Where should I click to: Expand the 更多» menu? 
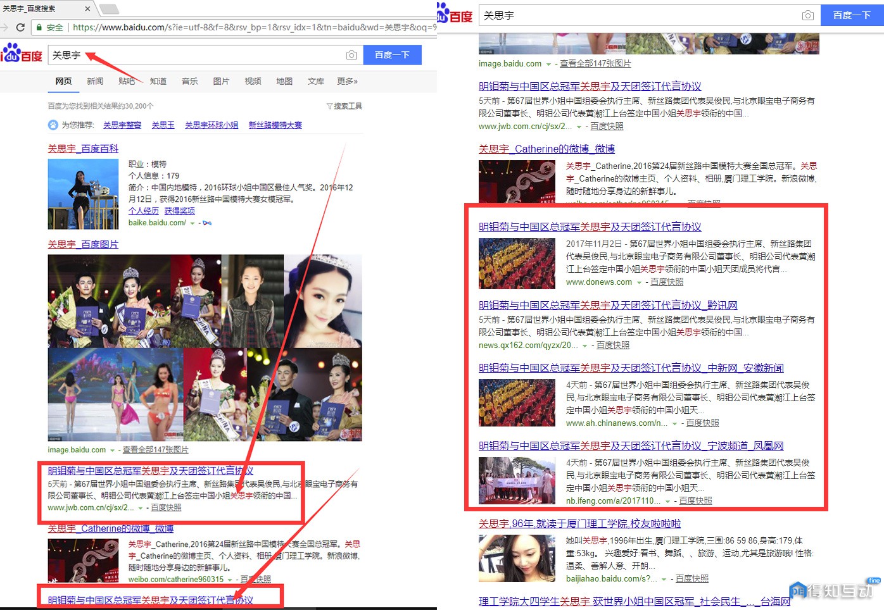348,81
